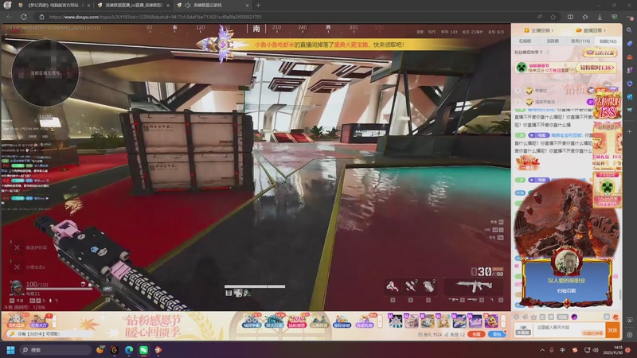Click the Windows taskbar search box
This screenshot has height=358, width=637.
[x=56, y=350]
